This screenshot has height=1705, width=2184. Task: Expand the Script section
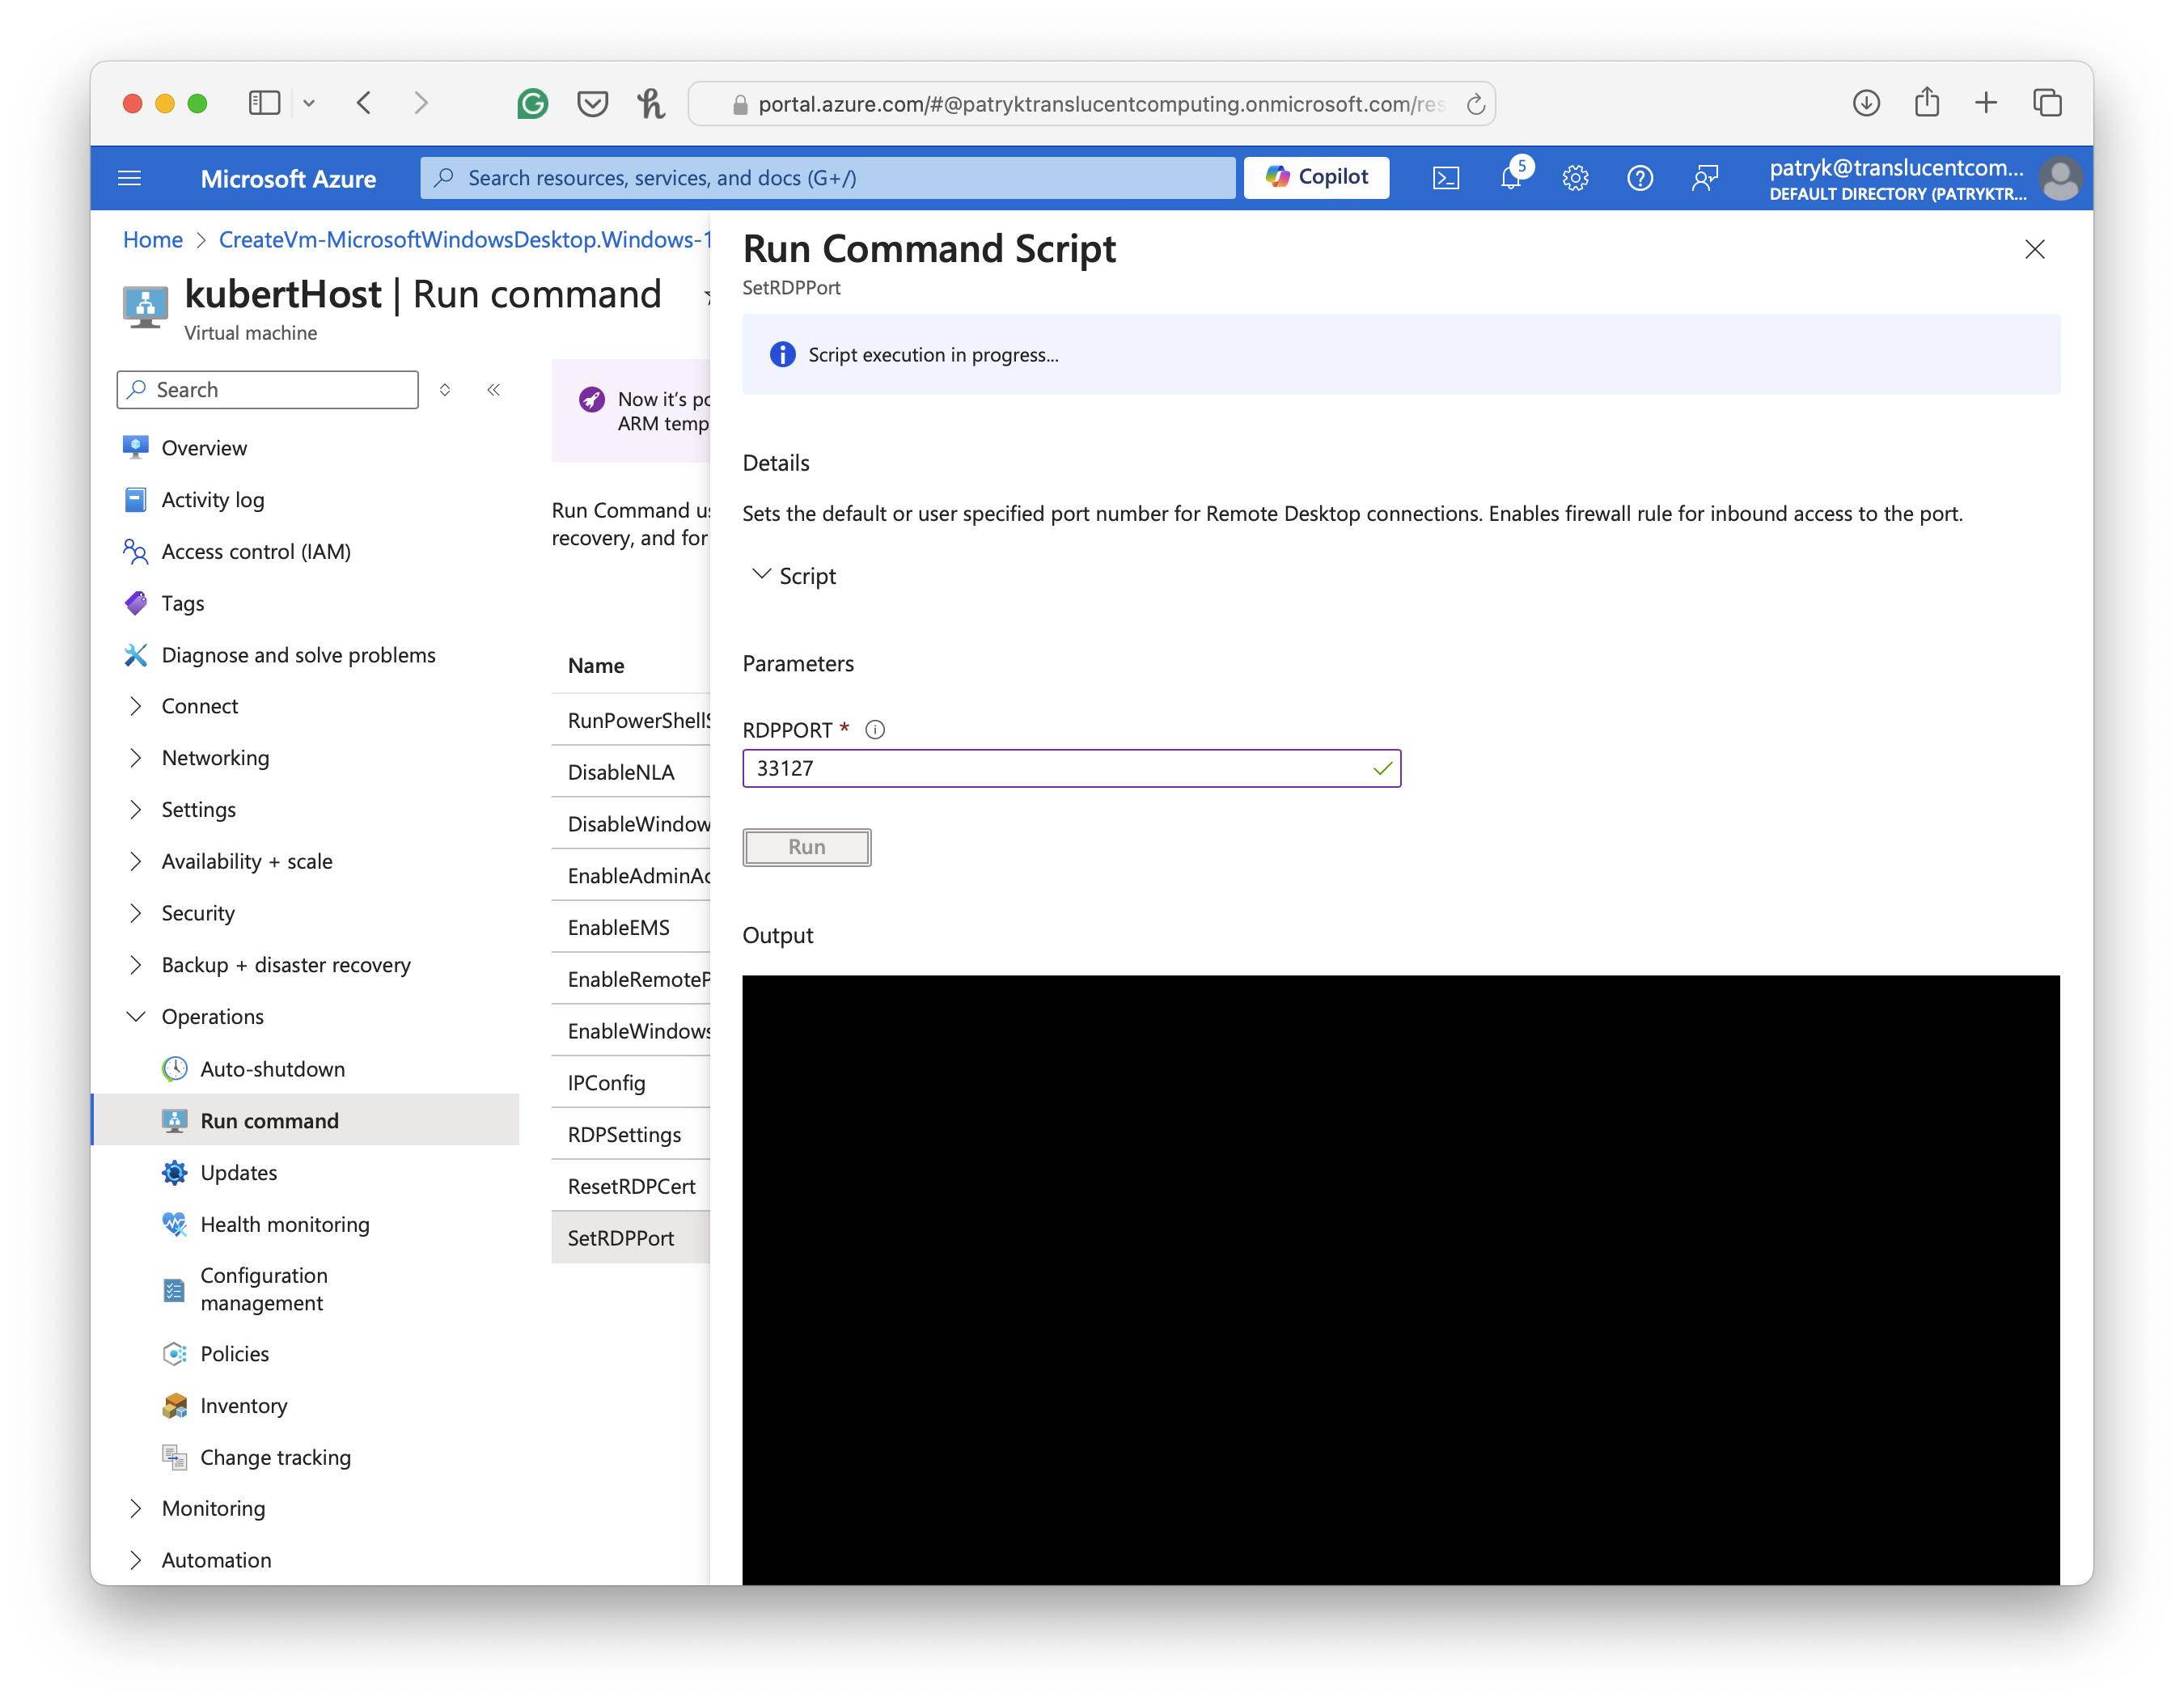(795, 576)
